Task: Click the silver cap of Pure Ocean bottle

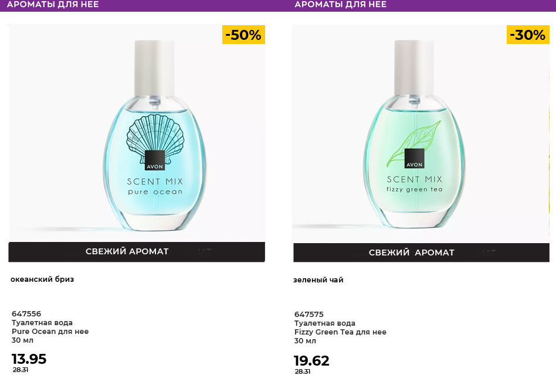Action: pyautogui.click(x=154, y=67)
